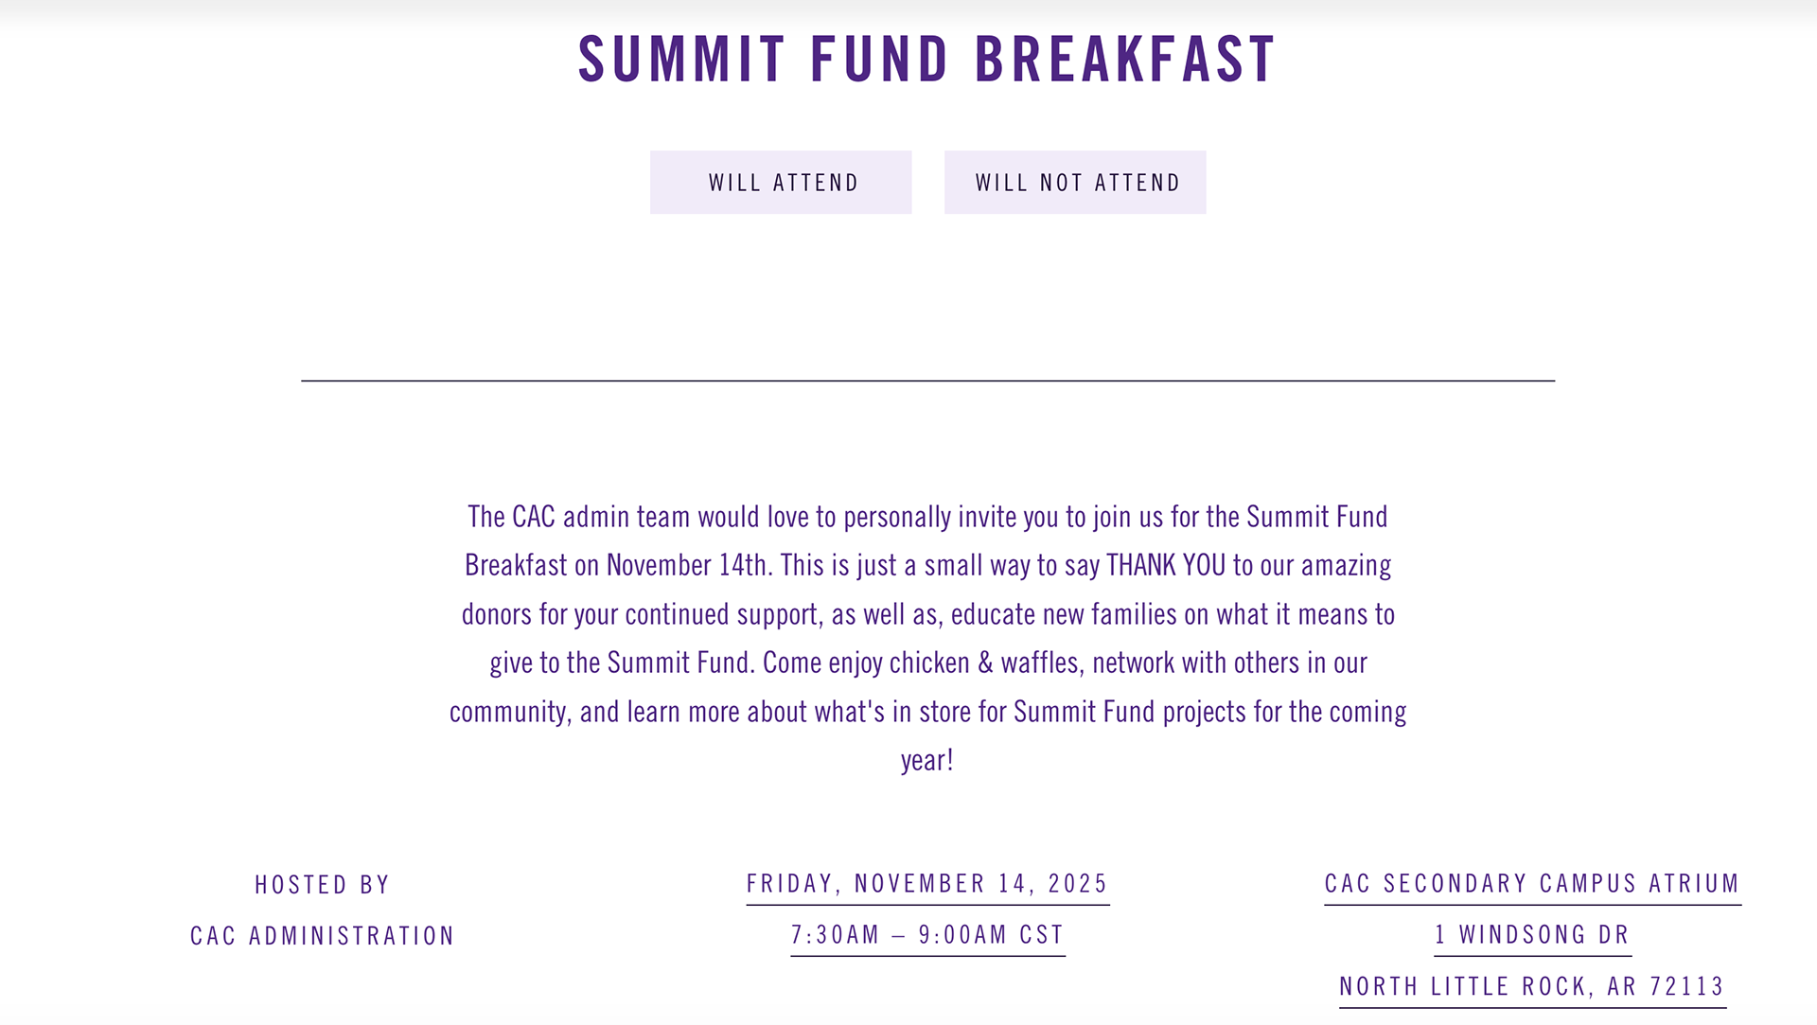Click the line starting with community, and learn

tap(927, 712)
